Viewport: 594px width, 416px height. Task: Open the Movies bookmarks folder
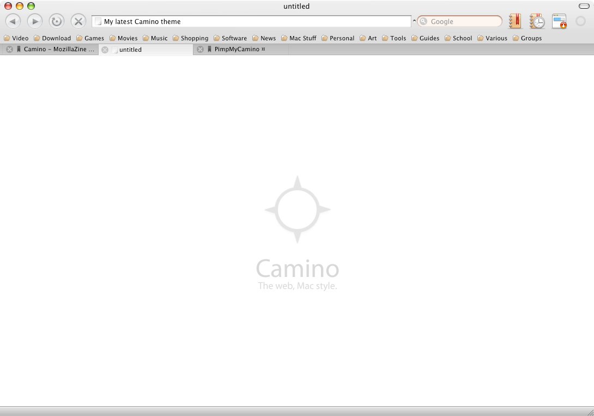click(x=124, y=38)
